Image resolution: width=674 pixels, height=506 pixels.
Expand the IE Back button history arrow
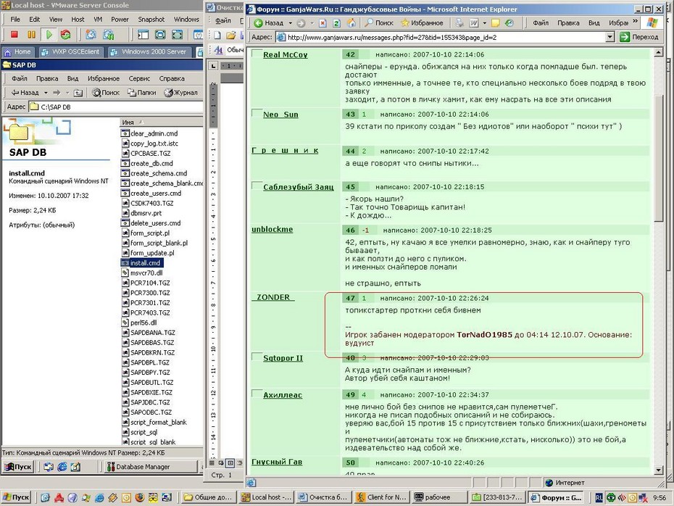[290, 22]
